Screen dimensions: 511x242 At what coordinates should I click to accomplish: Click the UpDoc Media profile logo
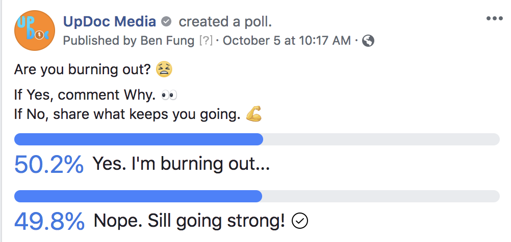coord(35,31)
